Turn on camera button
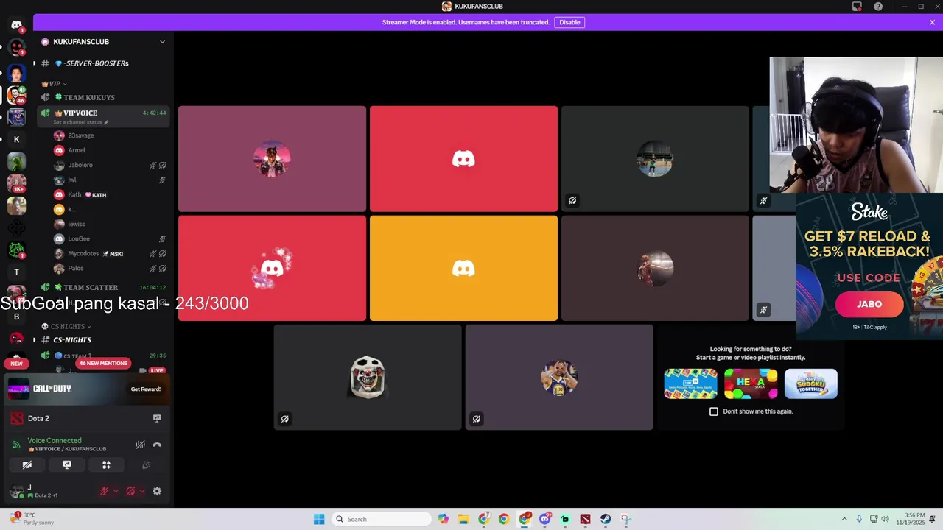943x530 pixels. point(27,465)
